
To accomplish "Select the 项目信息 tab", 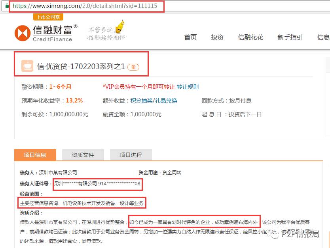I will (35, 155).
